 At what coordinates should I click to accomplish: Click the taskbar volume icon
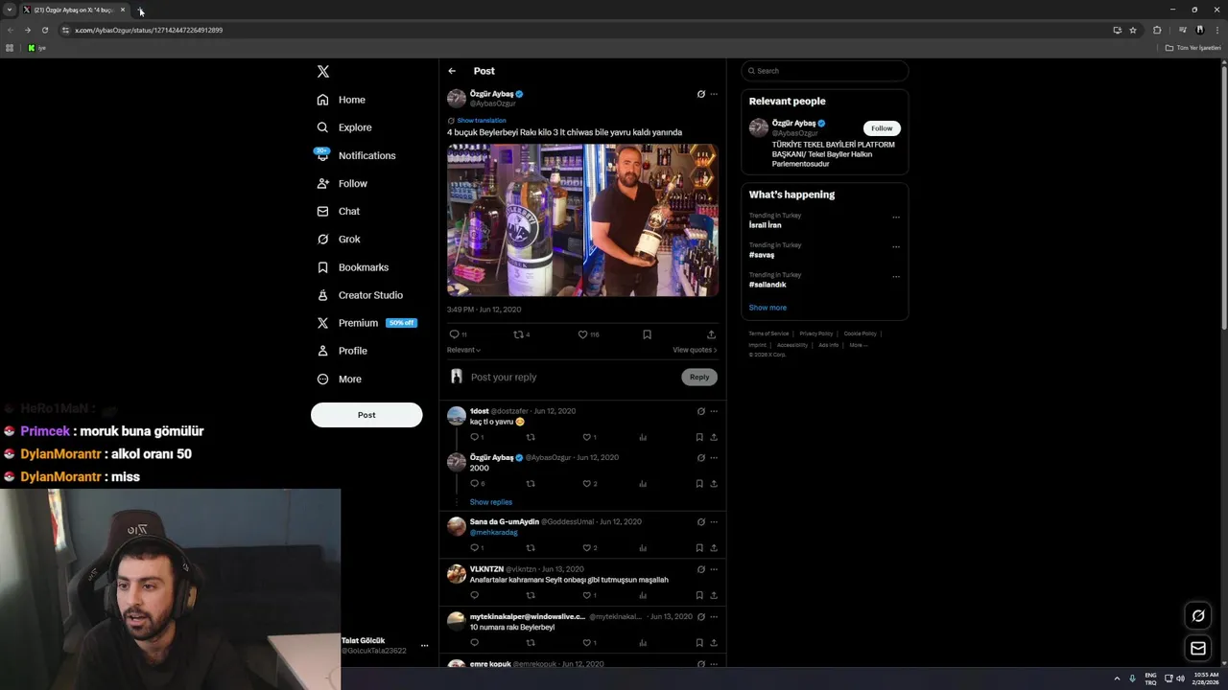1180,678
